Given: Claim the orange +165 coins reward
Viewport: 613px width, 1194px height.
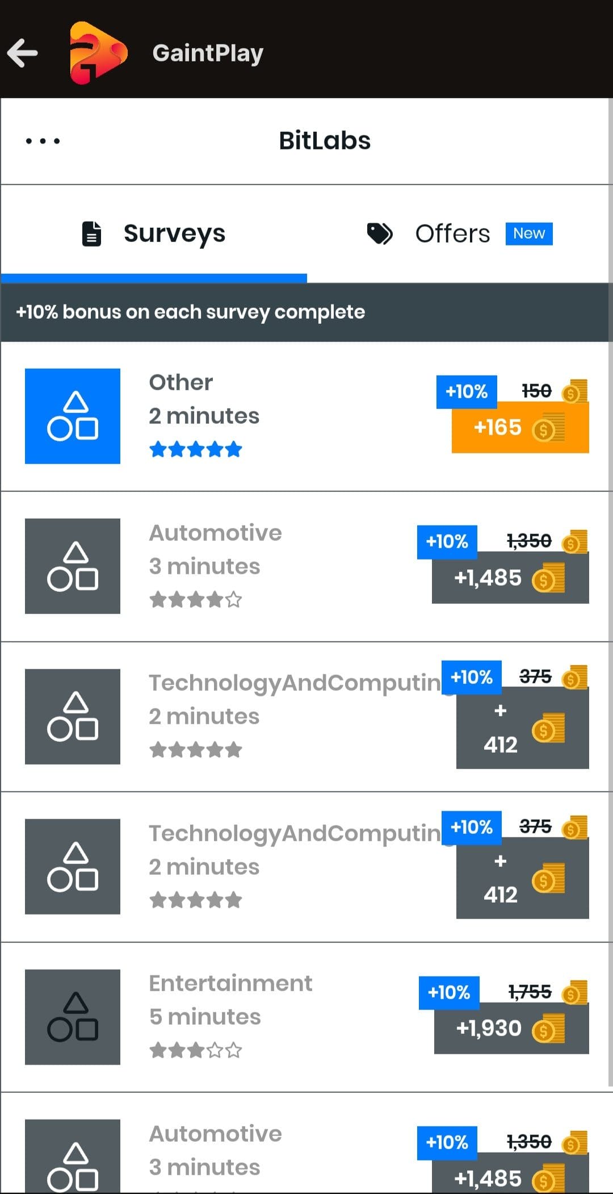Looking at the screenshot, I should coord(519,428).
